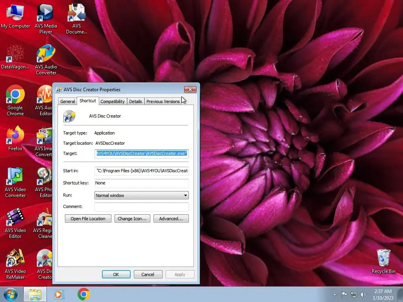Click AVS Disc Creator icon in Properties

(69, 116)
